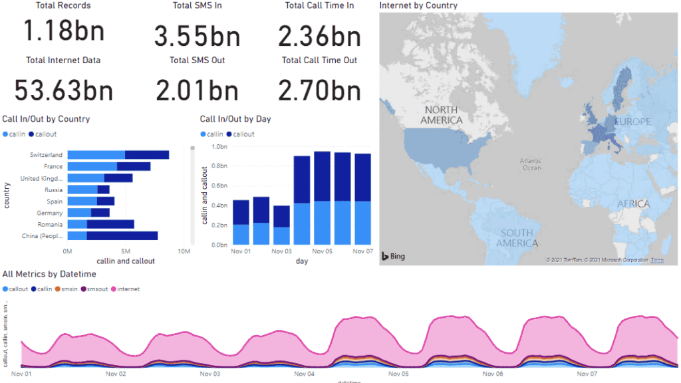Click the Total SMS In value 3.55bn

(197, 36)
